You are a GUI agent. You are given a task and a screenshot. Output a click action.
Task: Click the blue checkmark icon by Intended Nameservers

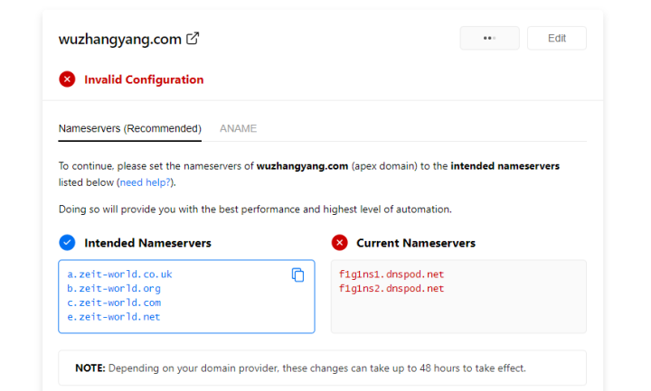point(67,242)
